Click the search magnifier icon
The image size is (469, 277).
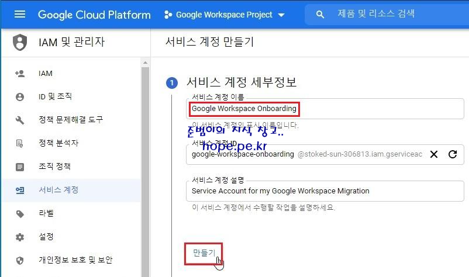coord(320,15)
